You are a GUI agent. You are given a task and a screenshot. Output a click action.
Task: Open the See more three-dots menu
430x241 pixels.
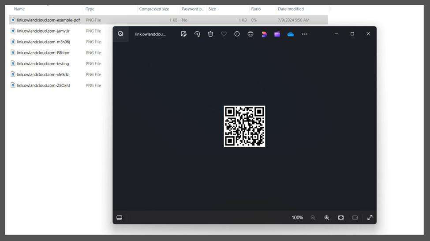coord(305,34)
